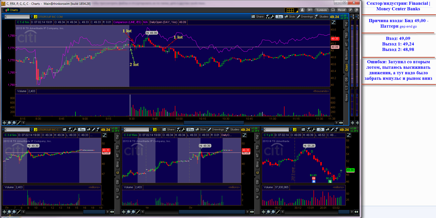This screenshot has height=218, width=436.
Task: Open chart settings wrench on main chart
Action: 272,17
